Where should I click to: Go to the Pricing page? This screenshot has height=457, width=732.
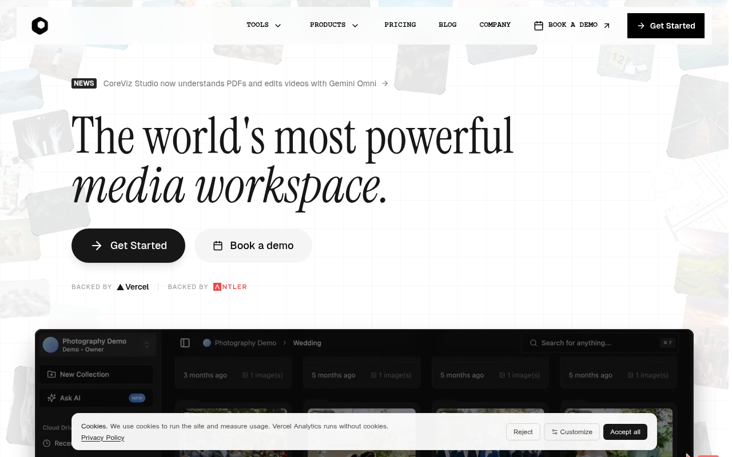(x=400, y=25)
